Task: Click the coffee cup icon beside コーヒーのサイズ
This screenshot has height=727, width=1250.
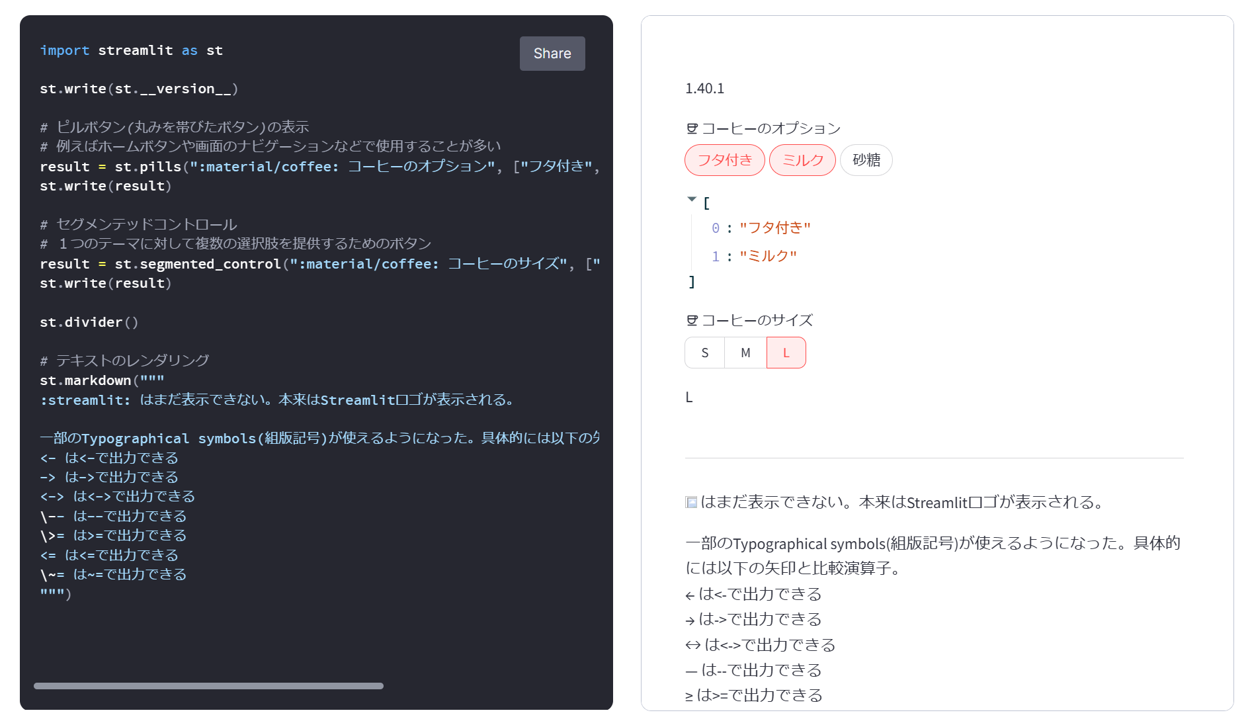Action: click(691, 320)
